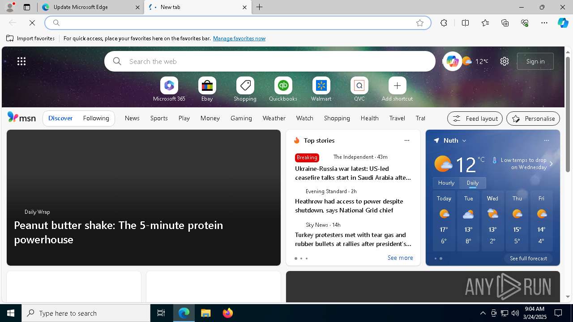Click the browser address bar

pyautogui.click(x=238, y=23)
